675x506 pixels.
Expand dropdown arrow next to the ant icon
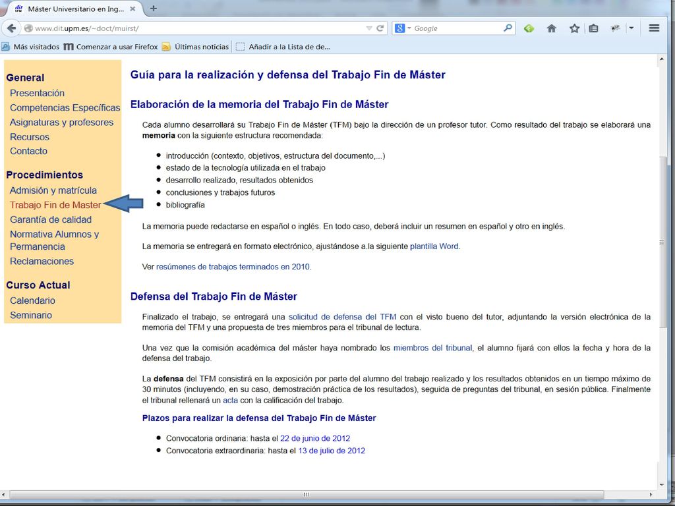coord(631,28)
